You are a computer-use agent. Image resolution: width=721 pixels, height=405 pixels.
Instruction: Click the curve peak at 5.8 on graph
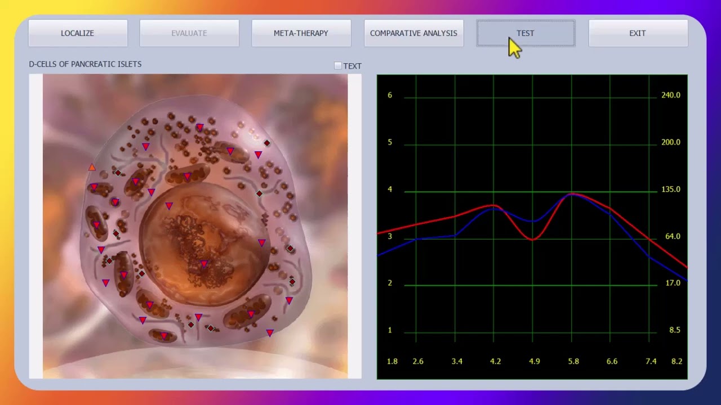pyautogui.click(x=572, y=194)
